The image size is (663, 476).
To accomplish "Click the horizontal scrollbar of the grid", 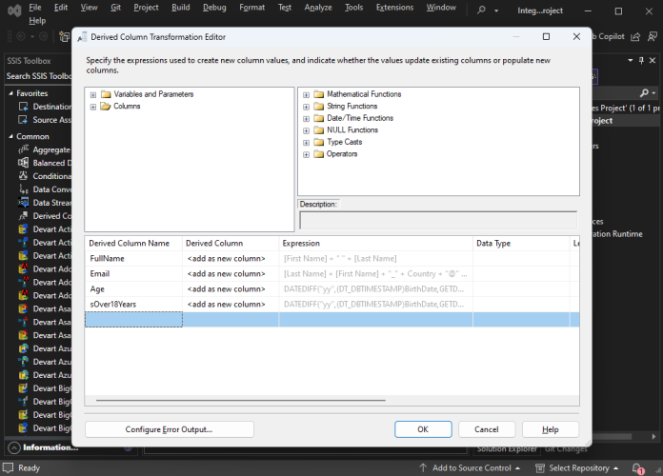I will (x=241, y=400).
